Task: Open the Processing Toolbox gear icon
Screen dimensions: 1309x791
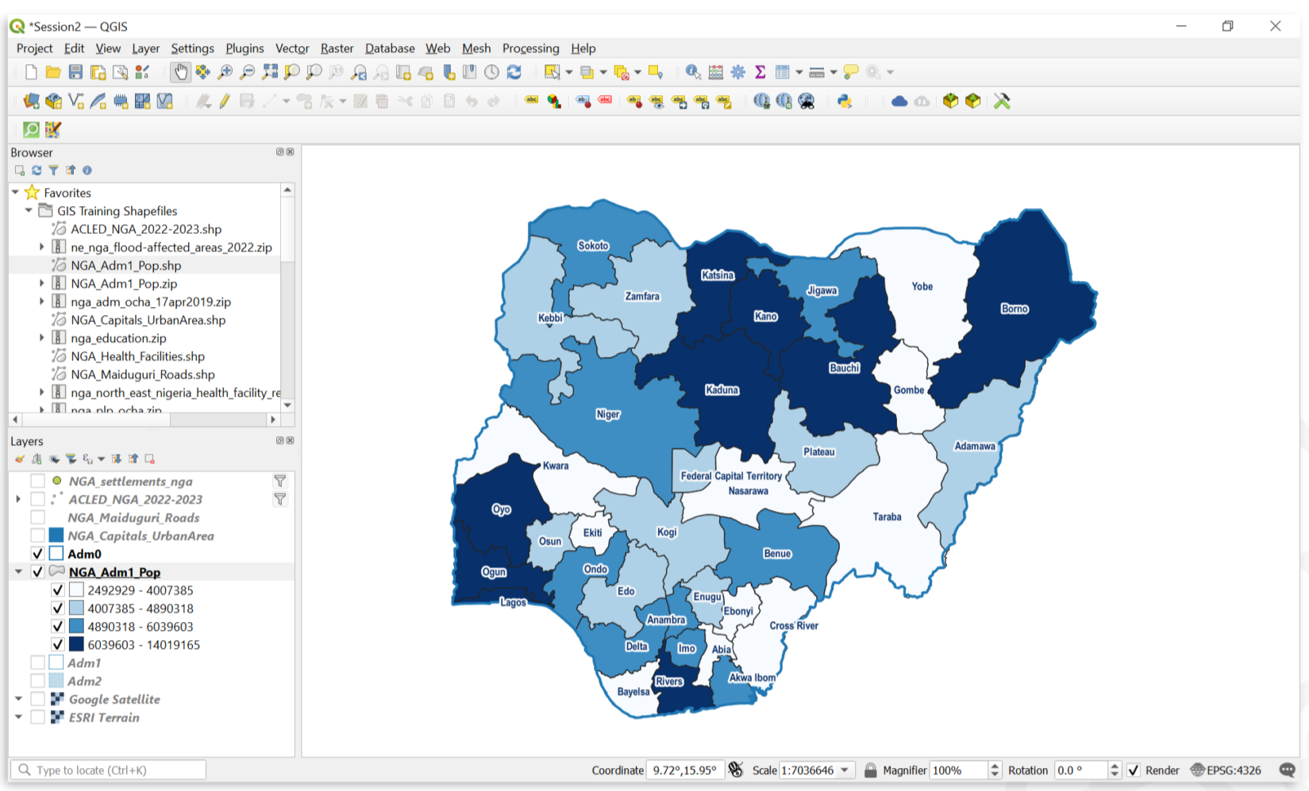Action: click(738, 72)
